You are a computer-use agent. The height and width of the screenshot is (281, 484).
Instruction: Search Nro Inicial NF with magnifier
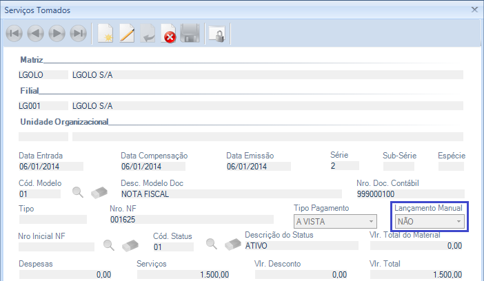[108, 244]
